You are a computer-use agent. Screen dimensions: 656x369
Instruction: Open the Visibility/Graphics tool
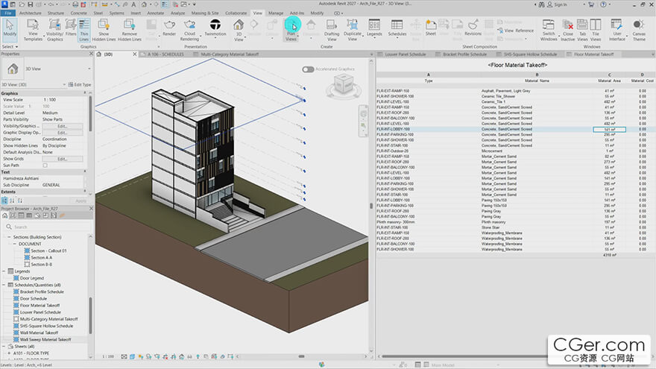point(55,30)
